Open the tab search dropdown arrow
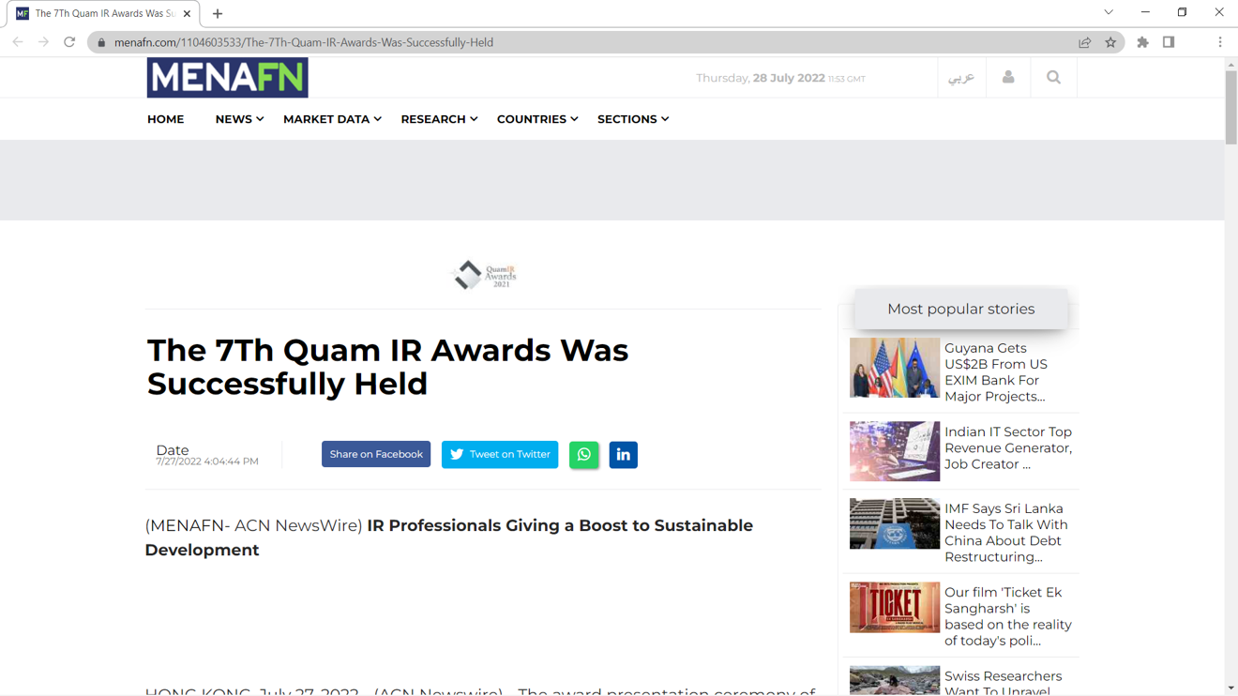 pos(1109,13)
